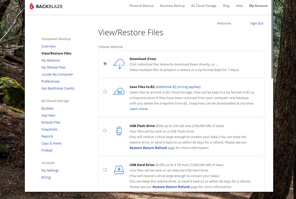Open Snapshots in the sidebar
Viewport: 296px width, 199px height.
click(49, 129)
